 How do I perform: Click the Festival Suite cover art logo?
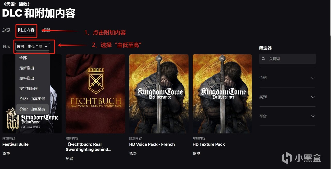[x=32, y=119]
